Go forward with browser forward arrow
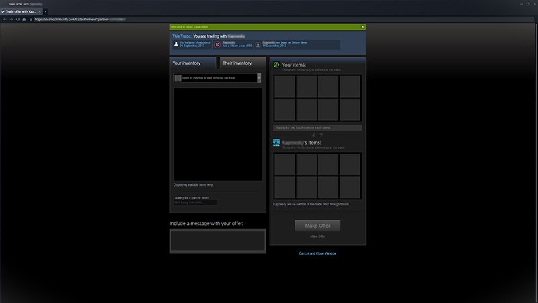 [x=11, y=20]
